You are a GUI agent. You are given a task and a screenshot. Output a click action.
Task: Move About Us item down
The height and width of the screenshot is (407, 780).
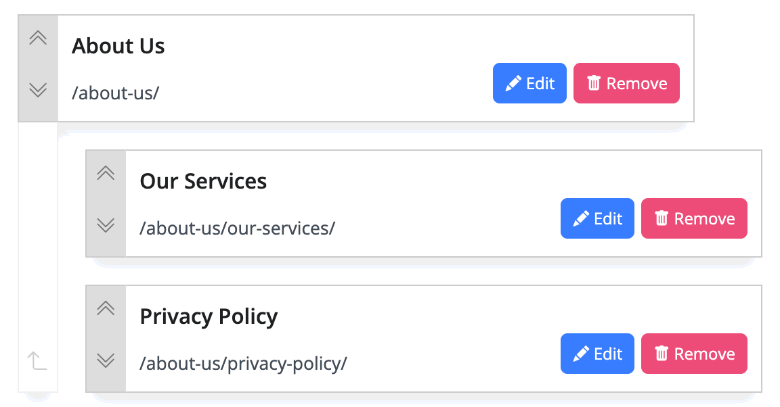[38, 90]
